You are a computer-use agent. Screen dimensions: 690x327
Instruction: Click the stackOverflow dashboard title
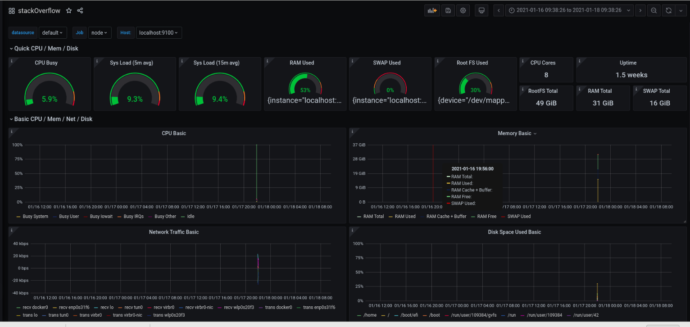(39, 10)
